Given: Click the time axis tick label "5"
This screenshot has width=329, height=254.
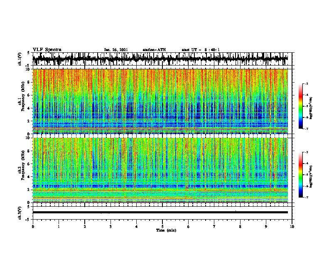Looking at the screenshot, I should [162, 227].
